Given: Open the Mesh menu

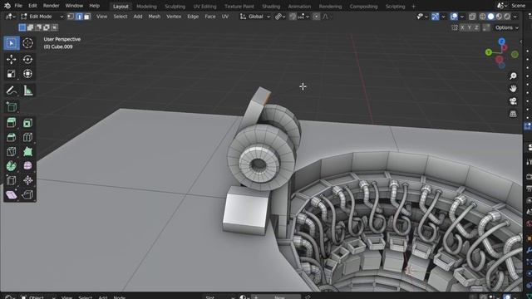Looking at the screenshot, I should click(x=155, y=17).
